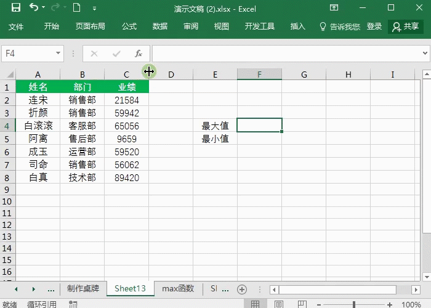Switch to Page Layout view
The image size is (431, 308).
[x=277, y=304]
